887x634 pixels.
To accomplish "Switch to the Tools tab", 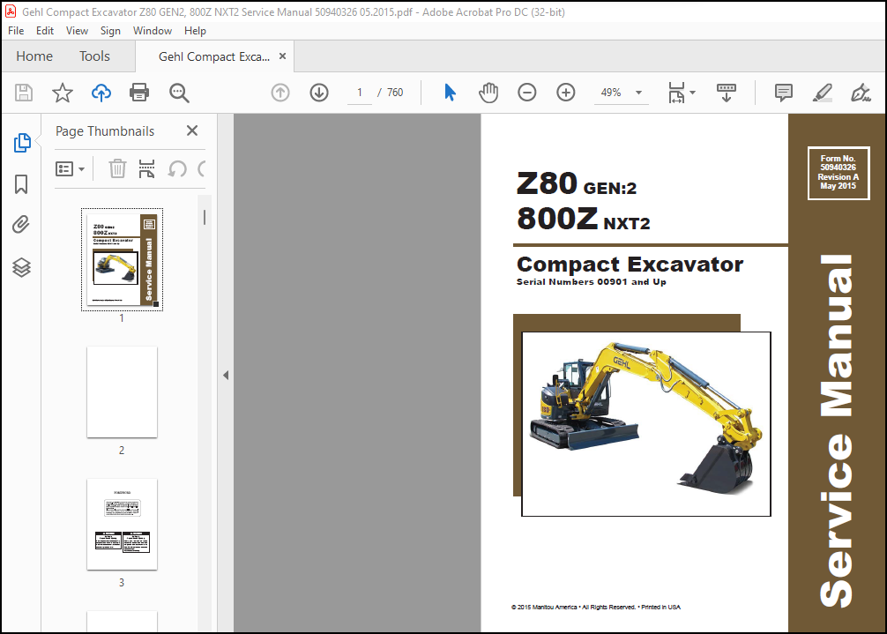I will [94, 56].
